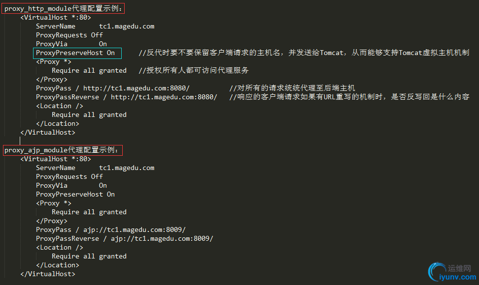Click the final </Location> closing tag at bottom
The image size is (479, 285).
point(57,265)
